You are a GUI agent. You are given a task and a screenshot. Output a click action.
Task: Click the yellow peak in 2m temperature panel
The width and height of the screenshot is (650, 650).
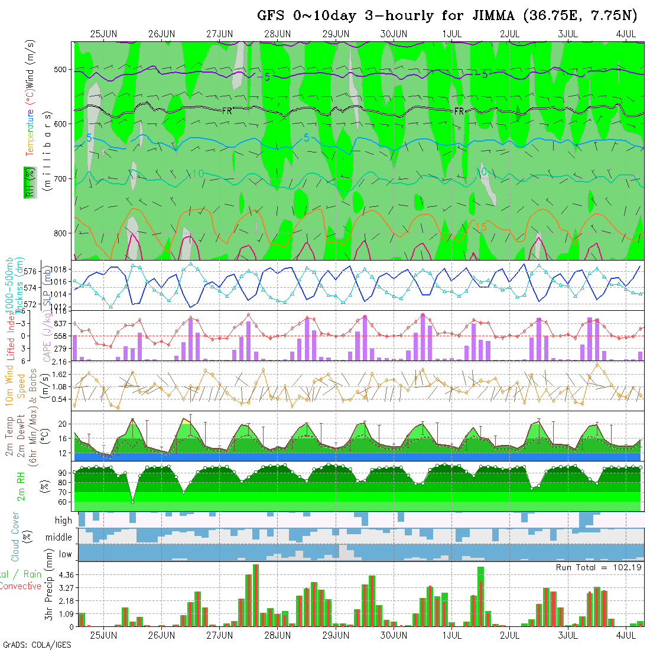[x=186, y=421]
